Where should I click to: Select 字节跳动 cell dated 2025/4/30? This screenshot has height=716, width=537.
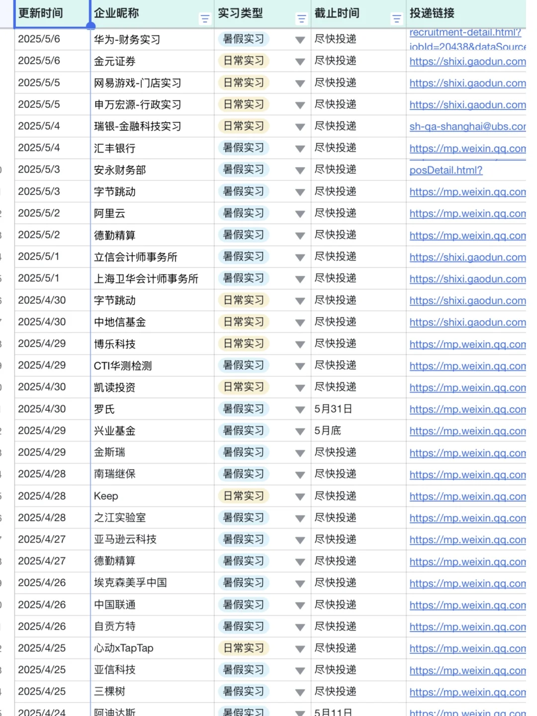pos(152,300)
